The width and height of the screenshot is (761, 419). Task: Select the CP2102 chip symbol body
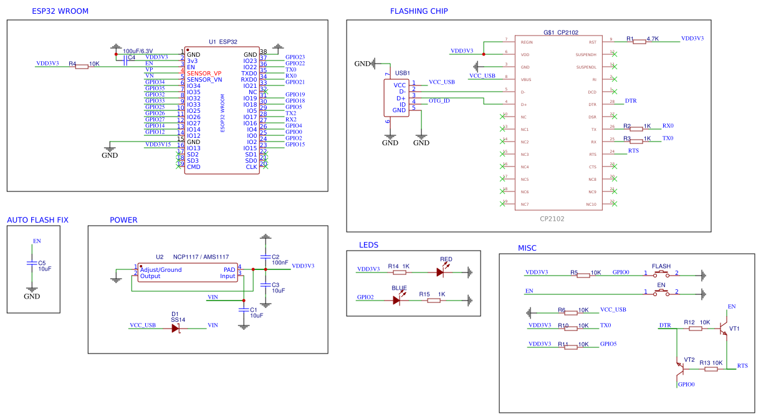pos(558,123)
